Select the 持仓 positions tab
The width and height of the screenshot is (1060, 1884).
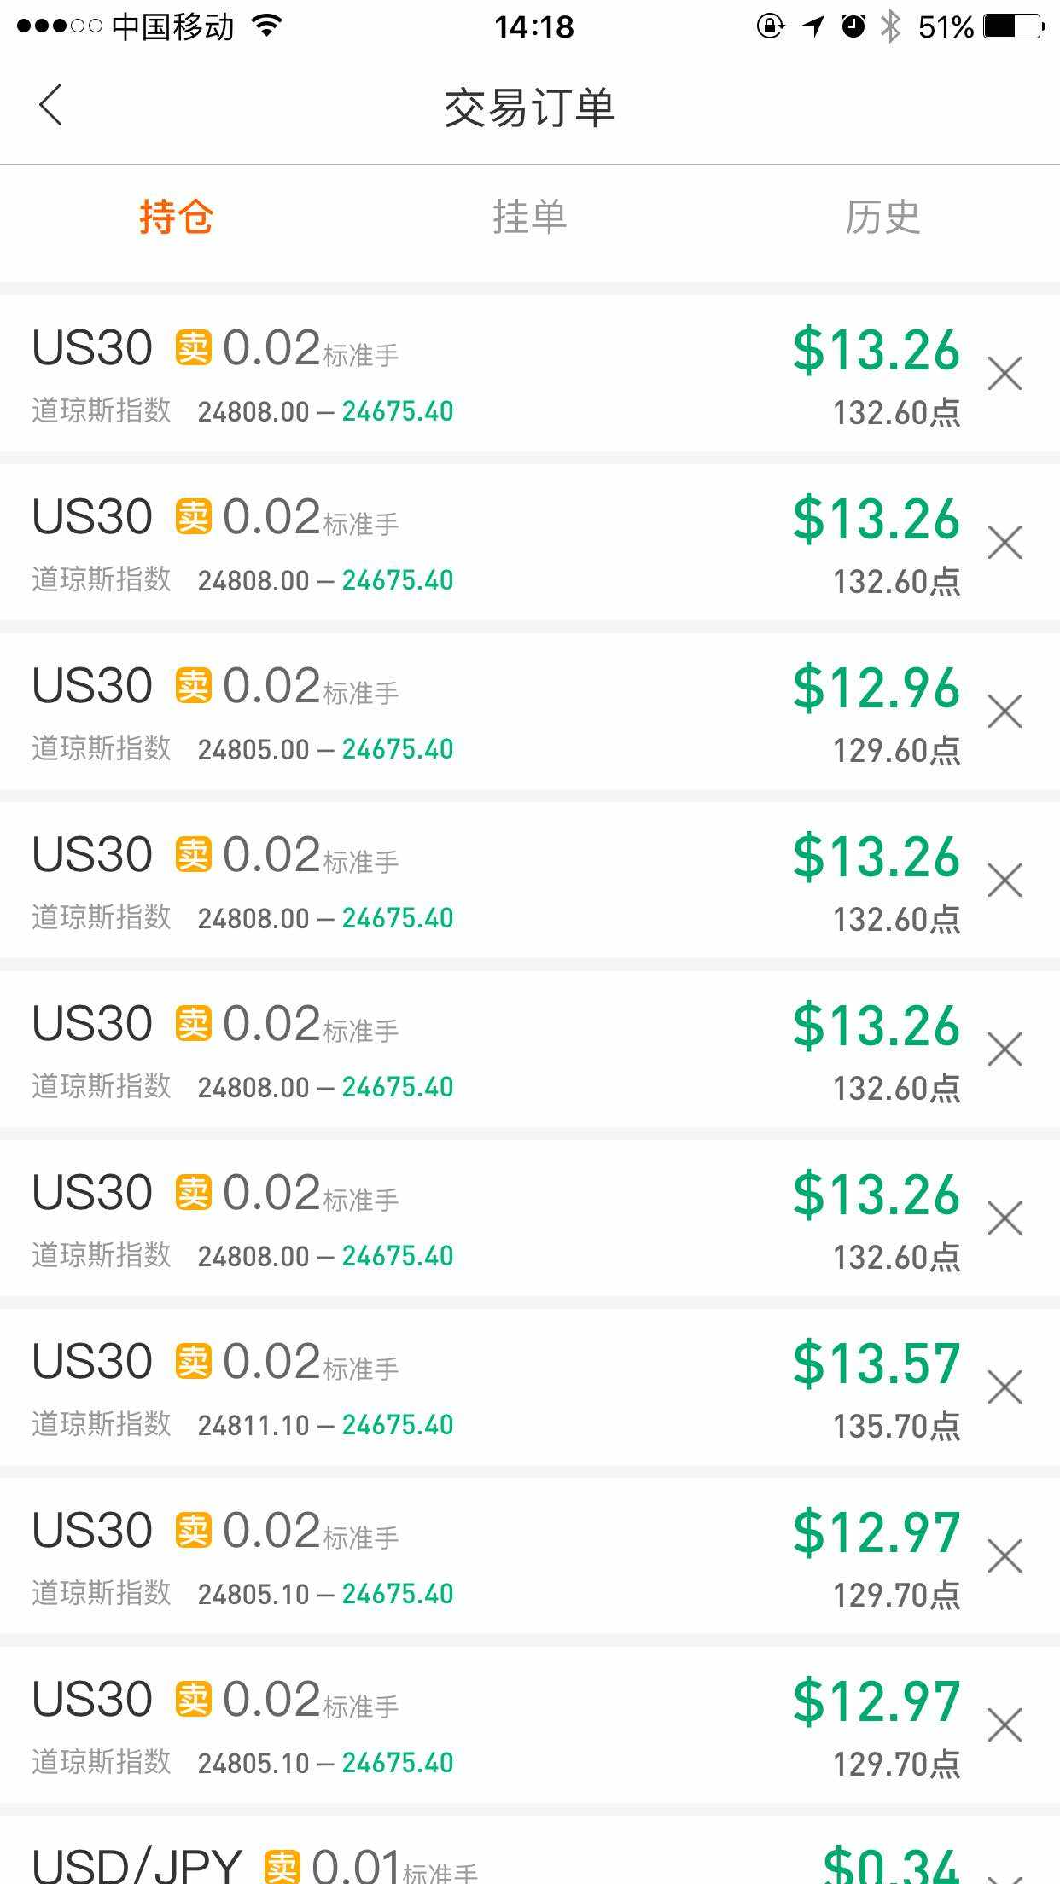(177, 217)
